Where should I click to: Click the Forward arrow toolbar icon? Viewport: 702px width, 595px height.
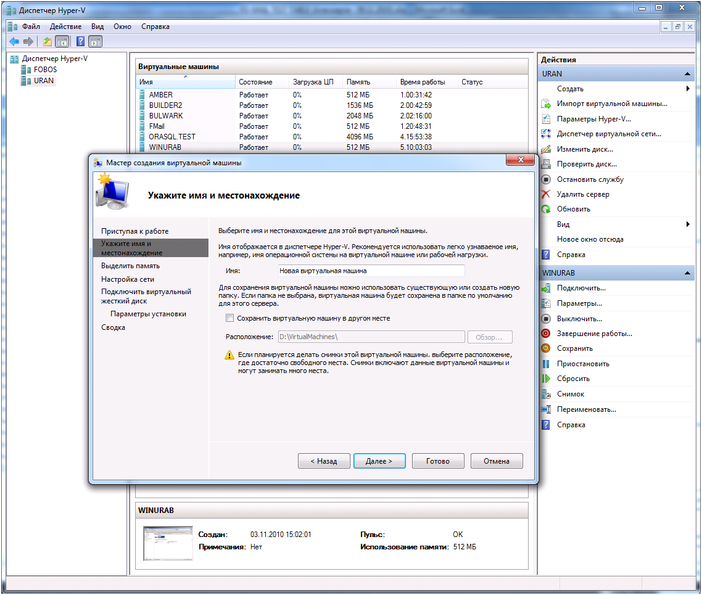[x=28, y=41]
